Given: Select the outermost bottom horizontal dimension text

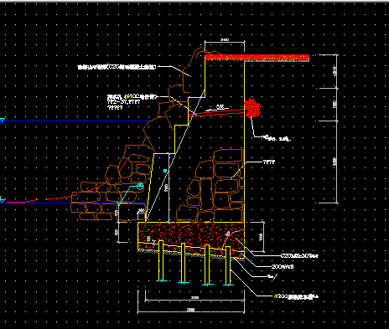Looking at the screenshot, I should click(x=190, y=310).
